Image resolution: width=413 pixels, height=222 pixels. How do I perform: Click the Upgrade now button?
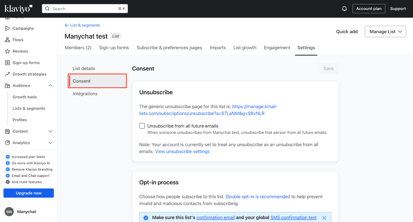click(29, 193)
